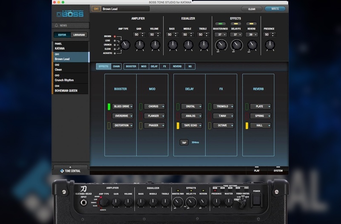Open the System panel

(x=278, y=170)
